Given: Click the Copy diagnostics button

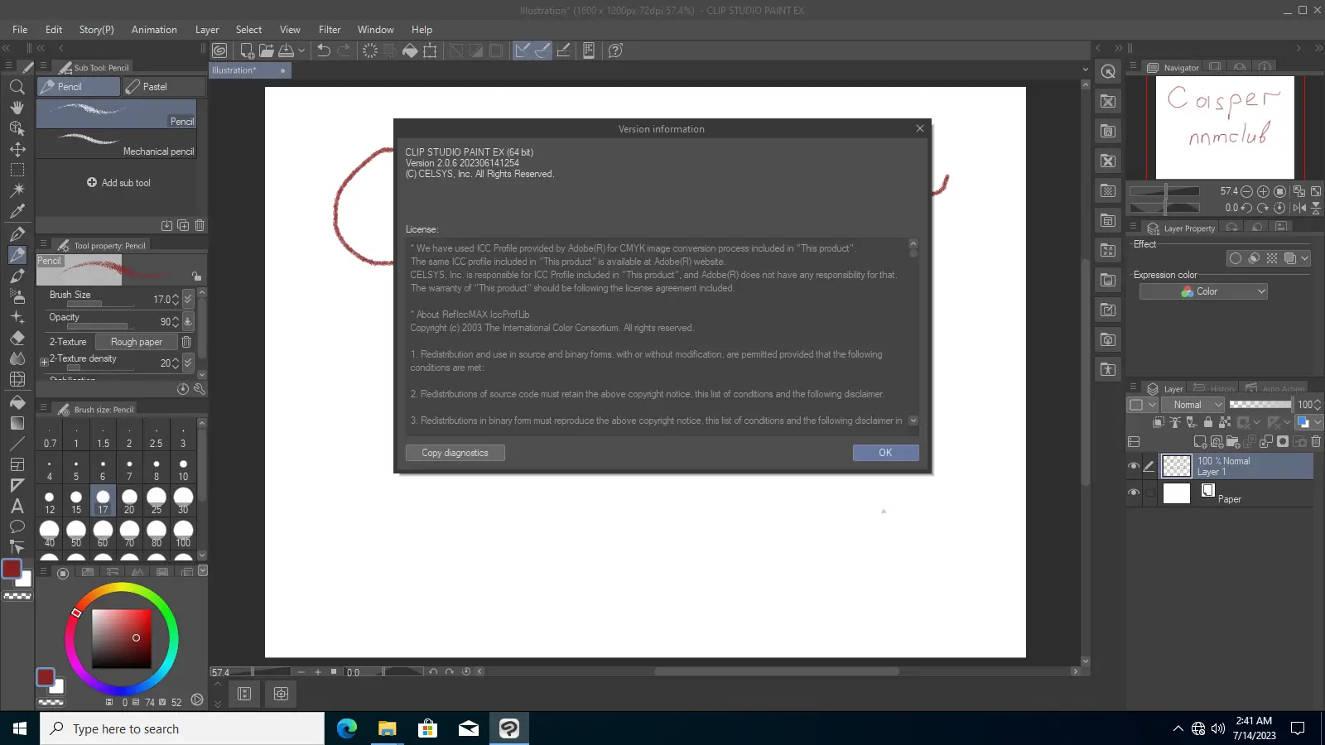Looking at the screenshot, I should pos(455,453).
